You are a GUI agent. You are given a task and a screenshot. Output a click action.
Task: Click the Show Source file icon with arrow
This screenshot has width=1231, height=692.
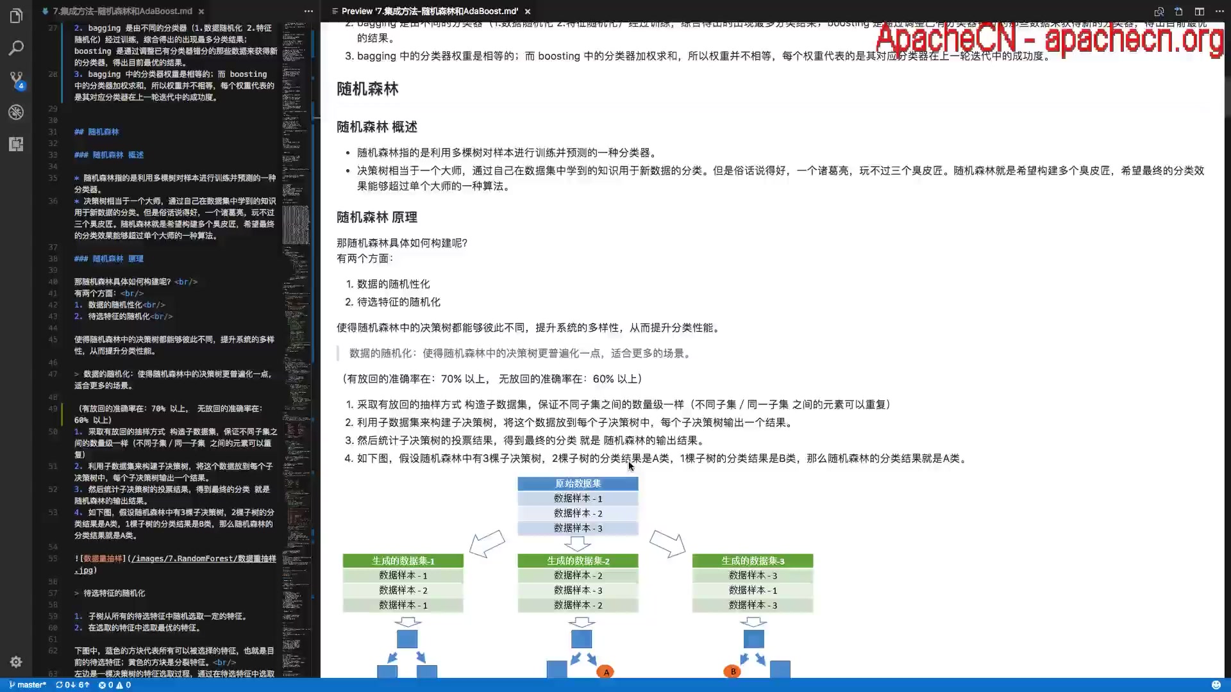(1179, 12)
